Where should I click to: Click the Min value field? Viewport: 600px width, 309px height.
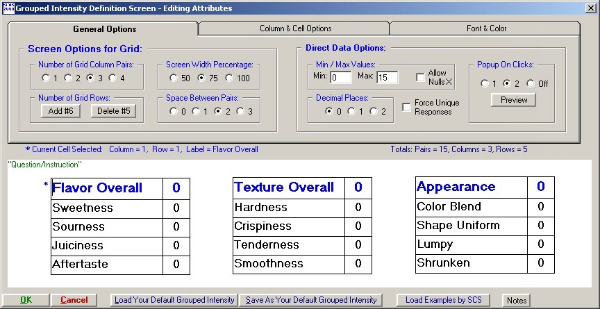[341, 77]
